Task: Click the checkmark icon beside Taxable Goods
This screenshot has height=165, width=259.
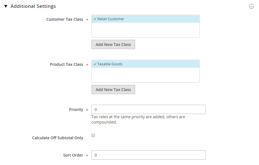Action: (95, 64)
